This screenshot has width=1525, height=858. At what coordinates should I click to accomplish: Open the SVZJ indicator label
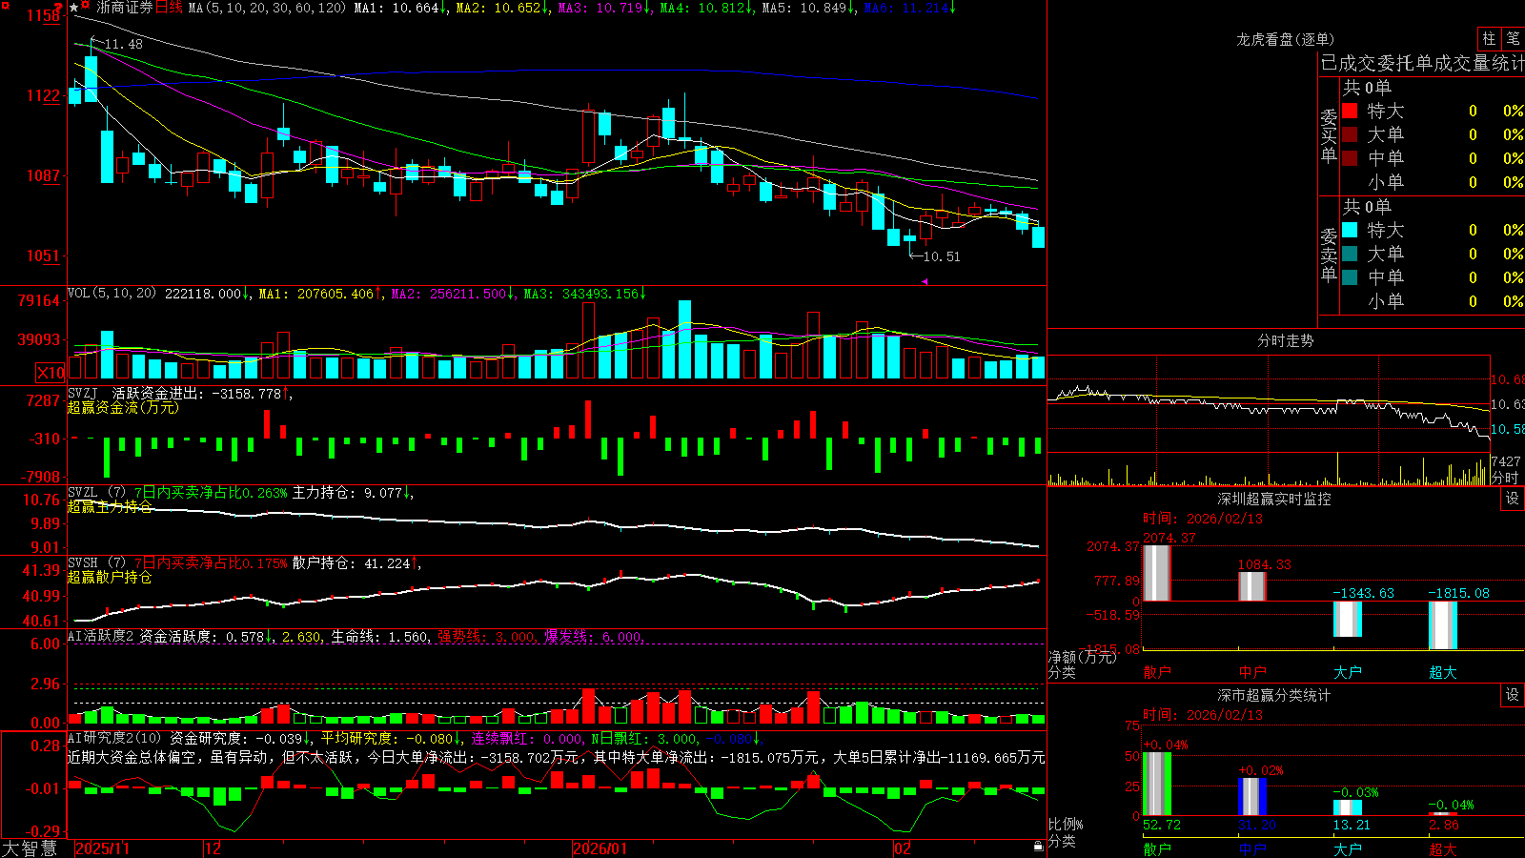tap(83, 393)
